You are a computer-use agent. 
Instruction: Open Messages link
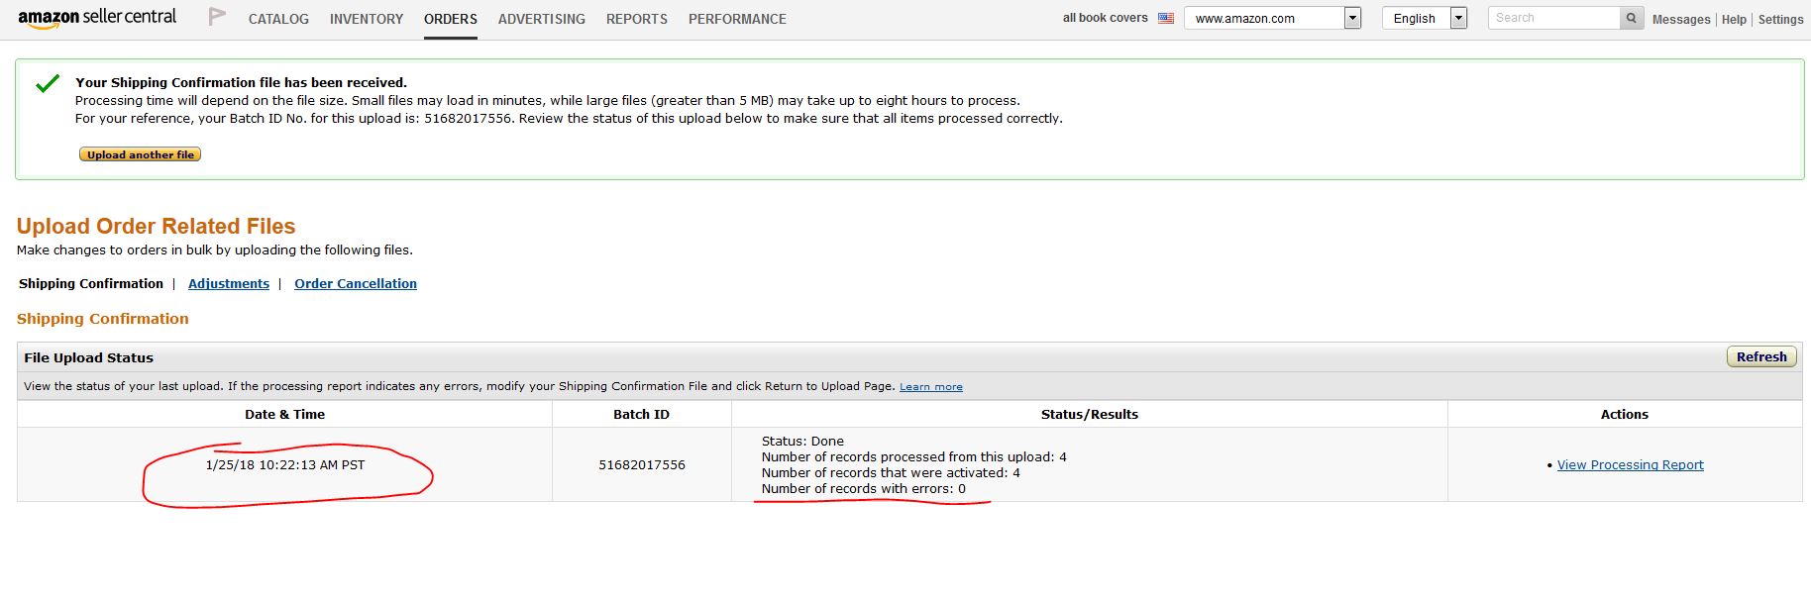pyautogui.click(x=1681, y=19)
